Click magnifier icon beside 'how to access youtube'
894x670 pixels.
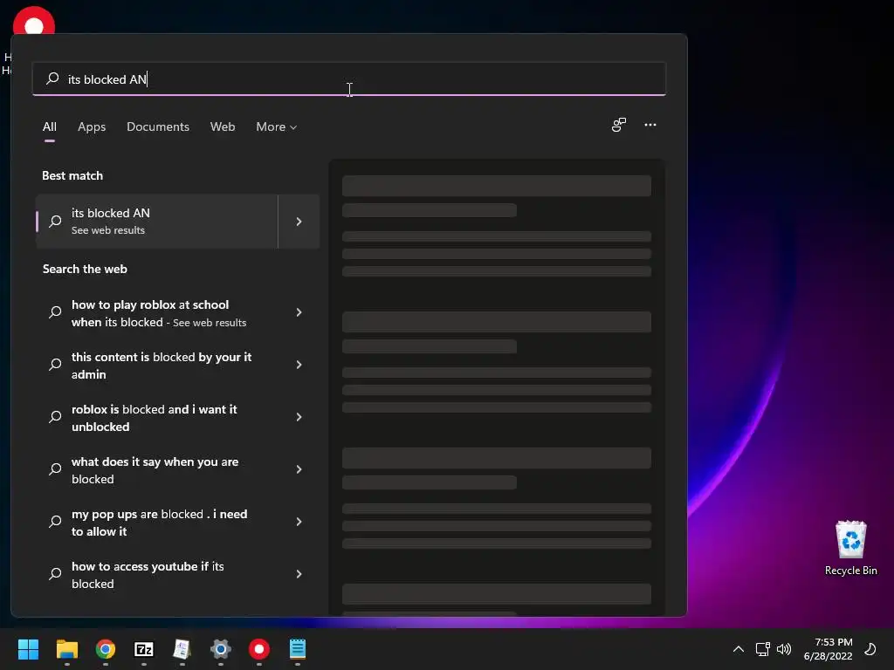[55, 574]
